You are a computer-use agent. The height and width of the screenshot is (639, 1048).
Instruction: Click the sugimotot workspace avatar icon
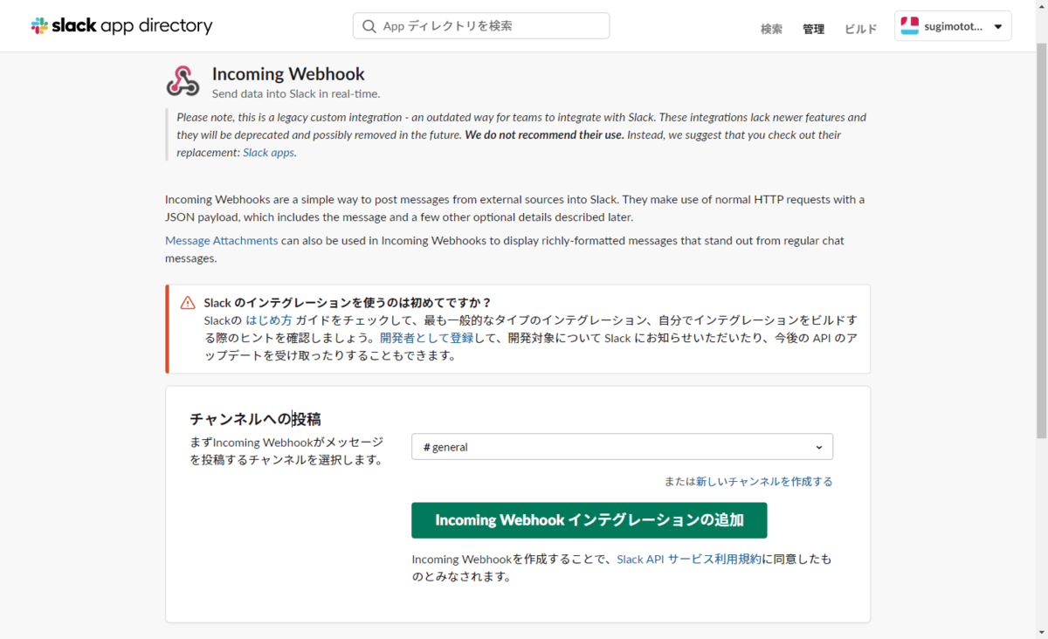point(909,26)
